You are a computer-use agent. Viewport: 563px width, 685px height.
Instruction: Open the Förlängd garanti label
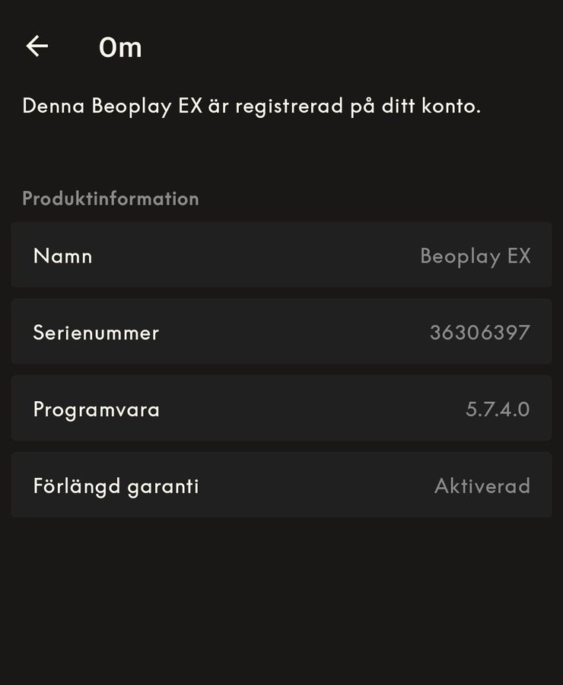pos(116,486)
